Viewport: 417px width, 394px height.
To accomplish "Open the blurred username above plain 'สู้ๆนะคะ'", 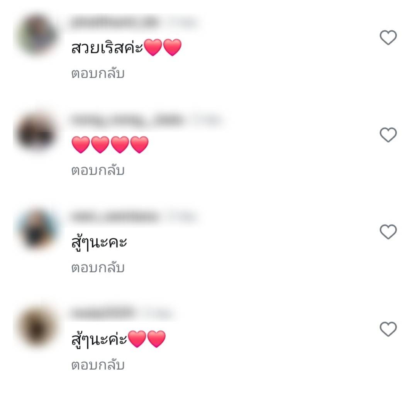I will [x=115, y=217].
